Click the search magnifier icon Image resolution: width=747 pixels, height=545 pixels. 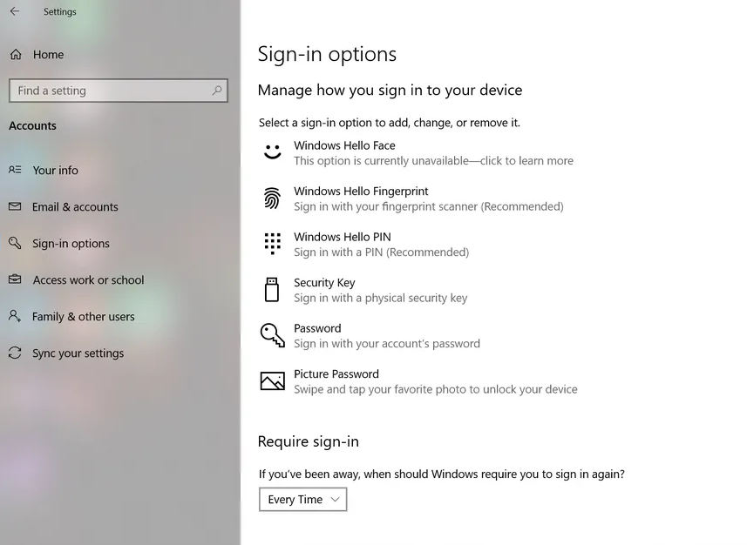217,91
